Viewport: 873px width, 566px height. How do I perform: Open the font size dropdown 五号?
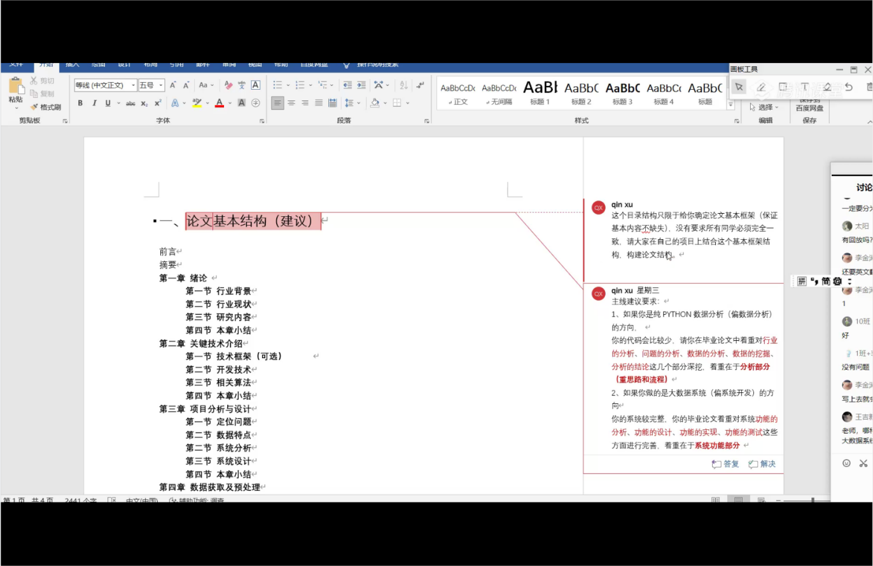[x=151, y=85]
